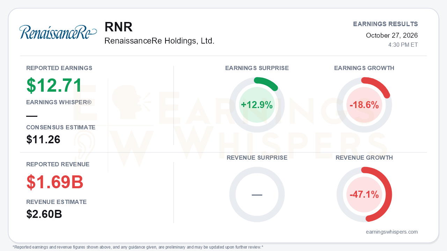The width and height of the screenshot is (447, 251).
Task: Click the 'EARNINGS GROWTH' gauge title
Action: (x=364, y=68)
